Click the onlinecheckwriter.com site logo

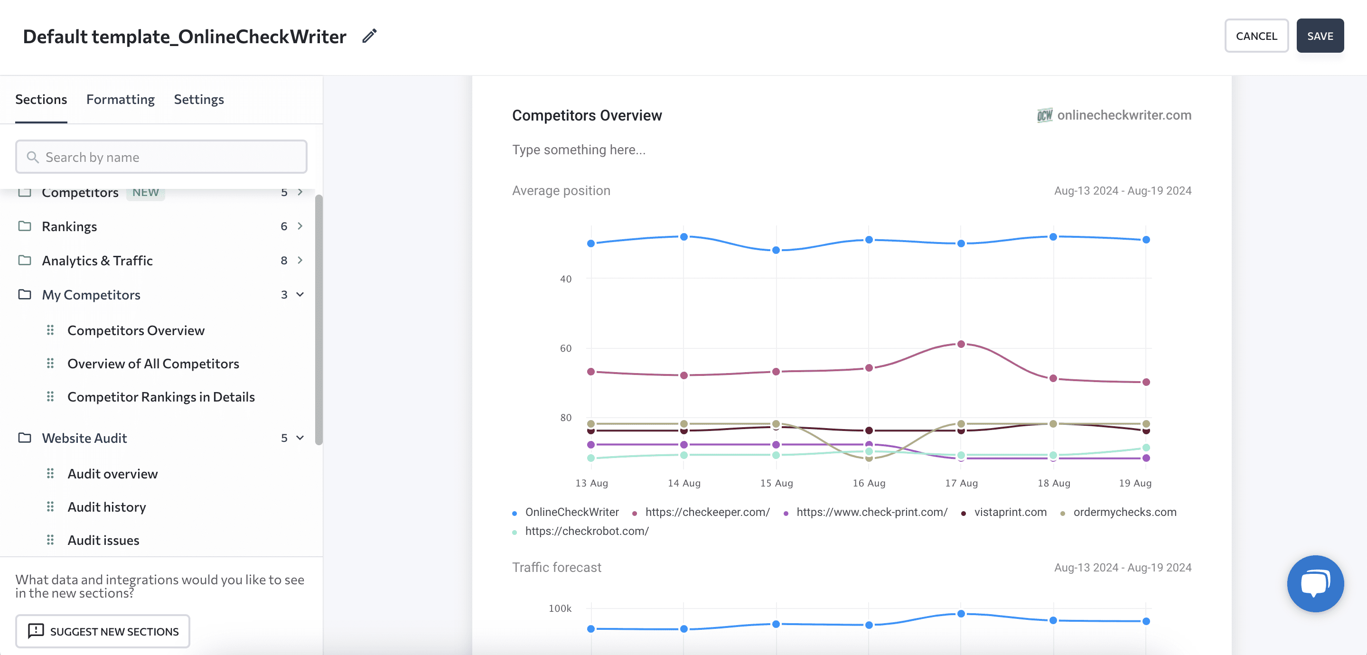(1044, 115)
